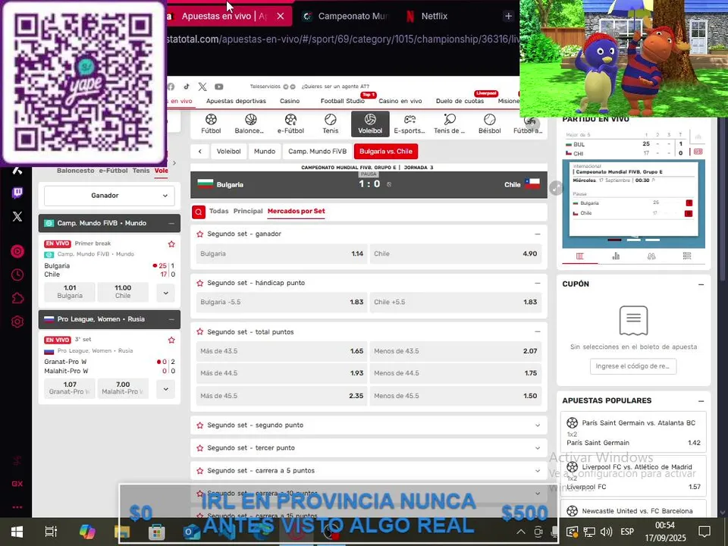The image size is (728, 546).
Task: Open the X icon in browser sidebar
Action: [x=17, y=216]
